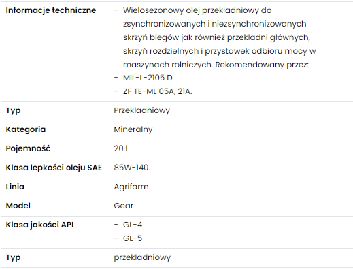Select the GL-4 quality class item
This screenshot has width=353, height=269.
pos(133,225)
